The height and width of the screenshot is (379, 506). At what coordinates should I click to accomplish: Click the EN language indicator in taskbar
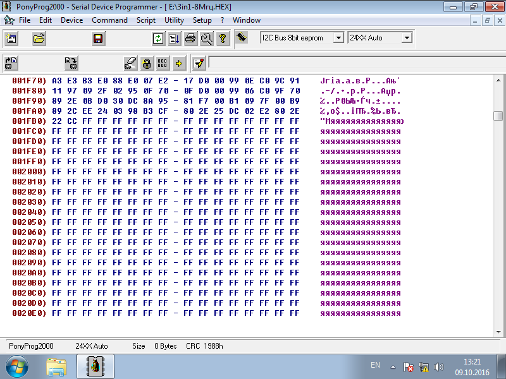375,365
